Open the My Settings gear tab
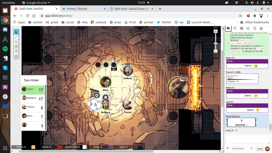 [x=261, y=28]
